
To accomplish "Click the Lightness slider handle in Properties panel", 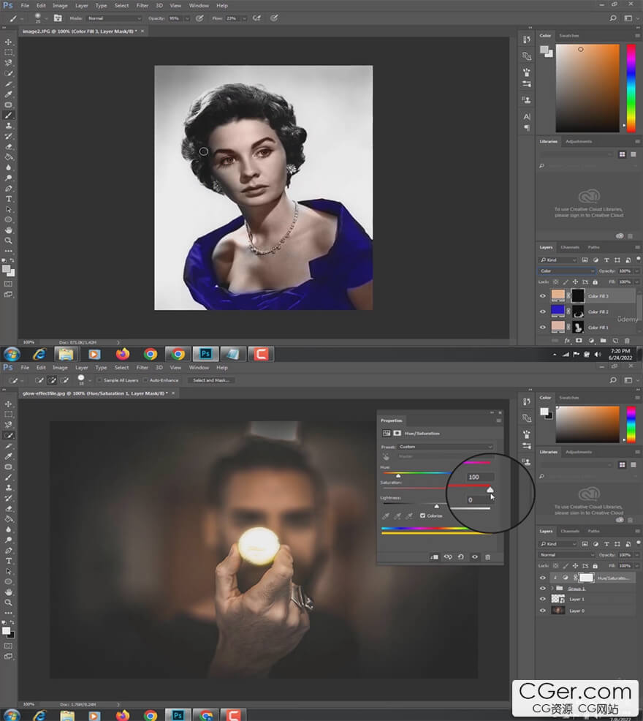I will click(x=437, y=506).
